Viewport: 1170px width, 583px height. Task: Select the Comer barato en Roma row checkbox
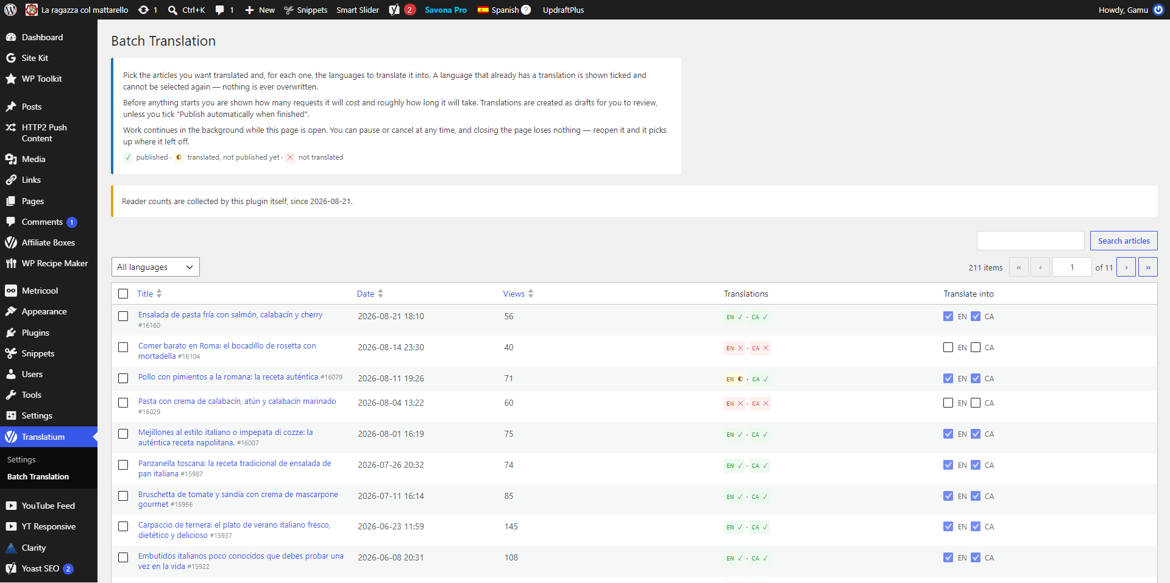point(123,347)
